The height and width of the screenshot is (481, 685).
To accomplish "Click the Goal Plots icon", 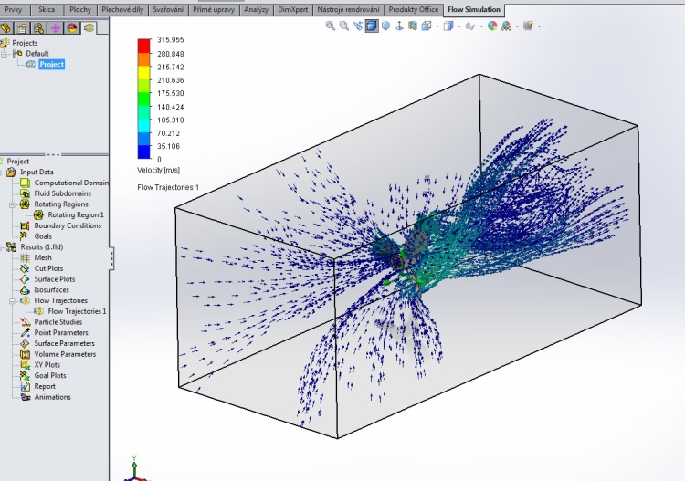I will coord(25,375).
